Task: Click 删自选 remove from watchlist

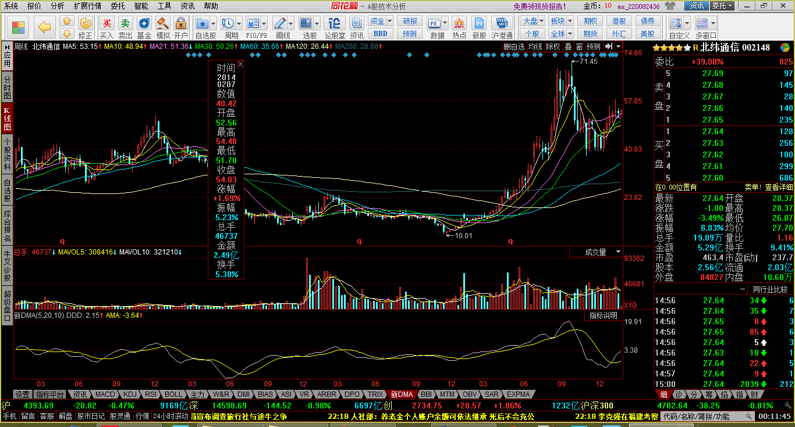Action: click(514, 46)
